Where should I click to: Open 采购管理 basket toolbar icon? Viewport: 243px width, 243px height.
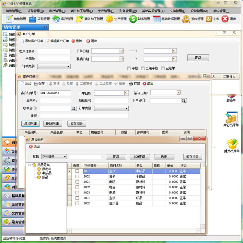tap(32, 19)
